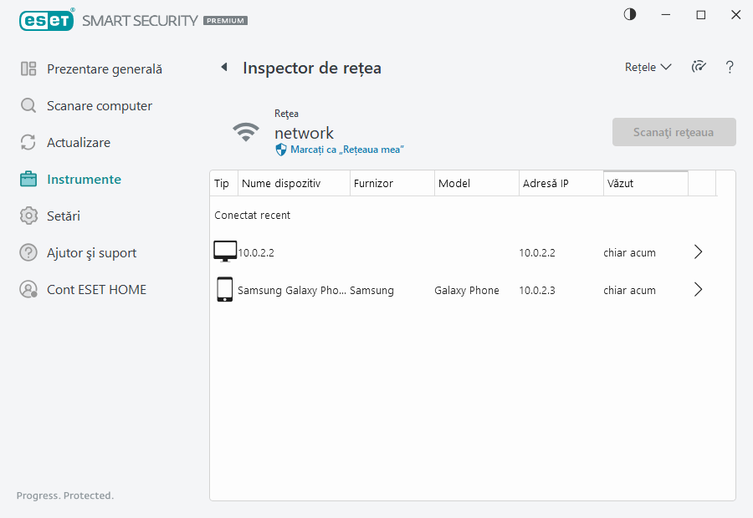
Task: Click the back arrow beside Inspector de rețea
Action: tap(224, 68)
